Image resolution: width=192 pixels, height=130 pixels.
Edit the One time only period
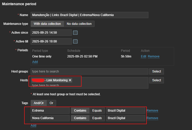point(143,56)
